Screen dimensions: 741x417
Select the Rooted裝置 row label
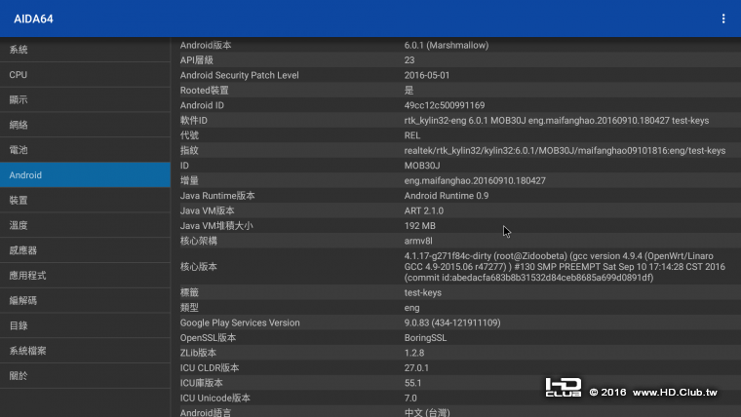[x=204, y=91]
